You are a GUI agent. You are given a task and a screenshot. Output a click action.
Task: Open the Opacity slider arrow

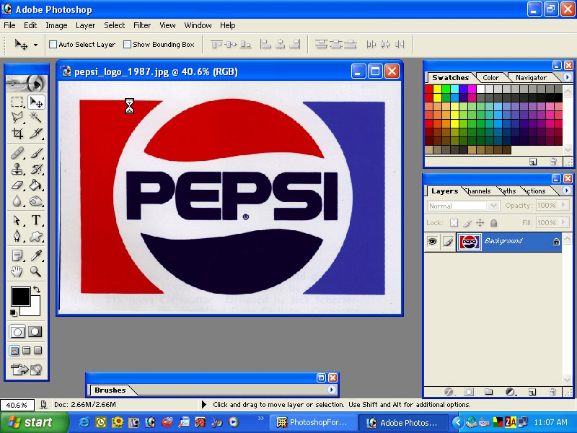563,205
